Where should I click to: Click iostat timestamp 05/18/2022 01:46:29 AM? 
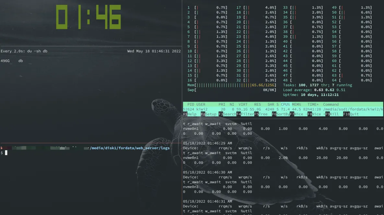208,143
